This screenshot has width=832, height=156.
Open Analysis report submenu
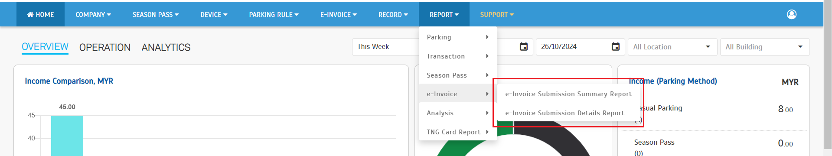tap(458, 113)
